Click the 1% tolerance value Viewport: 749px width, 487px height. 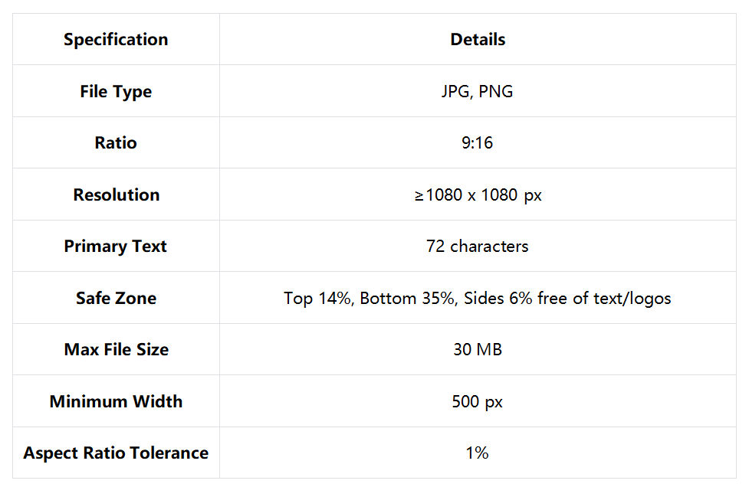(478, 453)
